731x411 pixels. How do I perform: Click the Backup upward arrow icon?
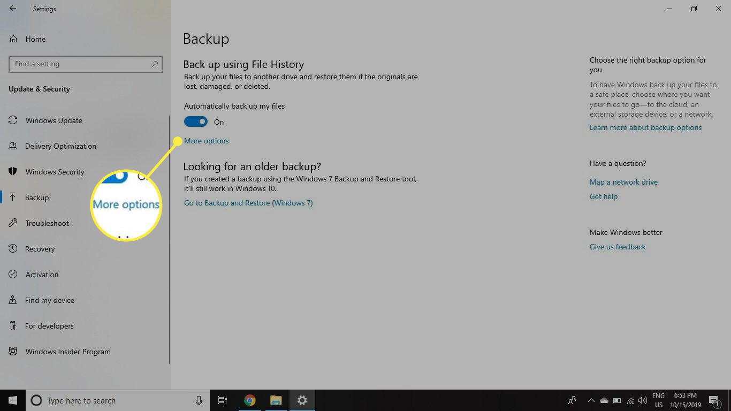pos(13,197)
